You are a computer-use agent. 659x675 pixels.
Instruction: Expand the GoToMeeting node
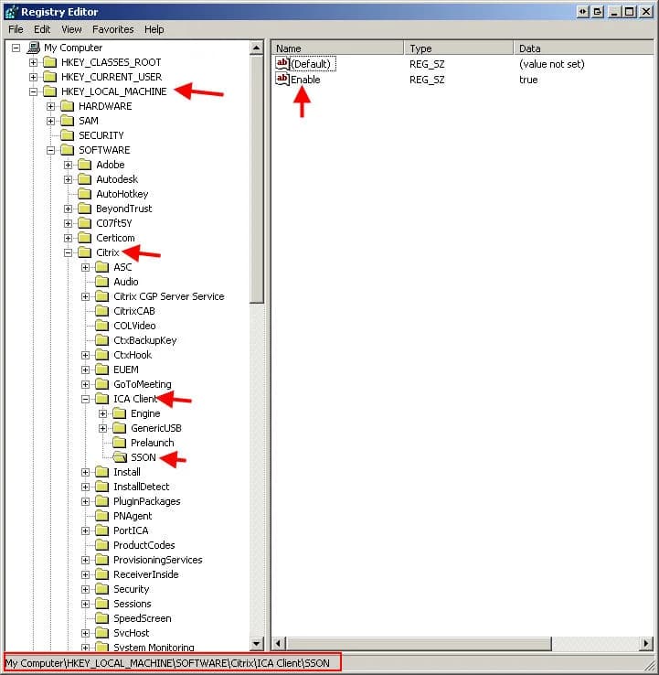[85, 384]
